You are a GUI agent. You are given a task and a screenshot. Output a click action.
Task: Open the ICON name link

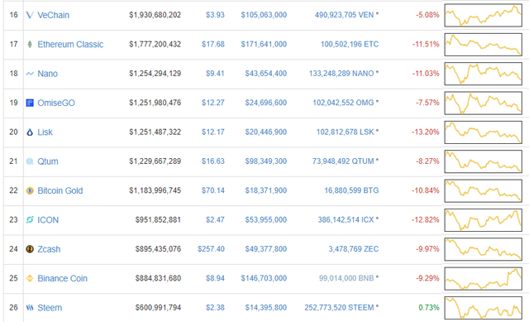[48, 220]
